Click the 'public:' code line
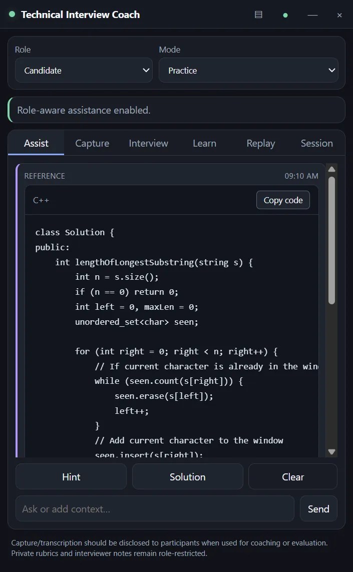The height and width of the screenshot is (572, 353). point(52,247)
